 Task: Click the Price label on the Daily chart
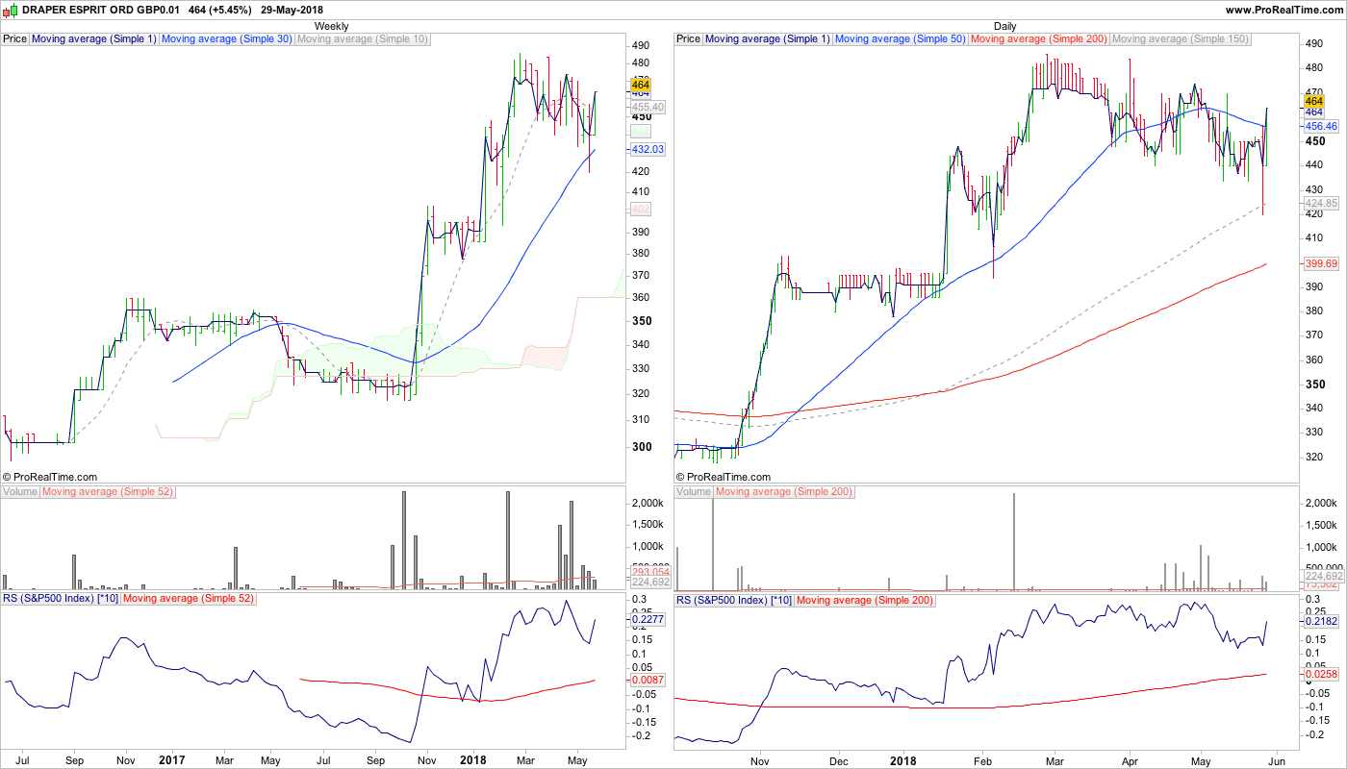click(689, 39)
